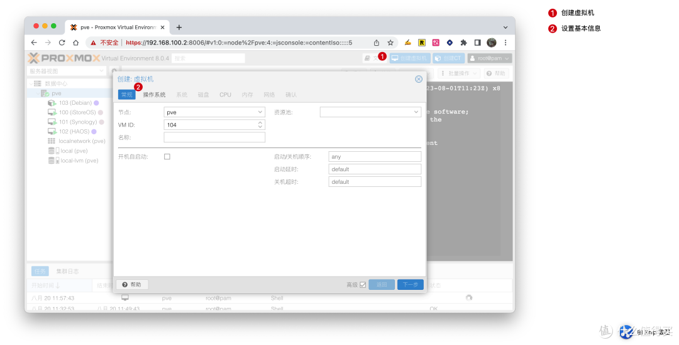Click the 返回 back button in the dialog
The image size is (679, 345).
(x=382, y=285)
